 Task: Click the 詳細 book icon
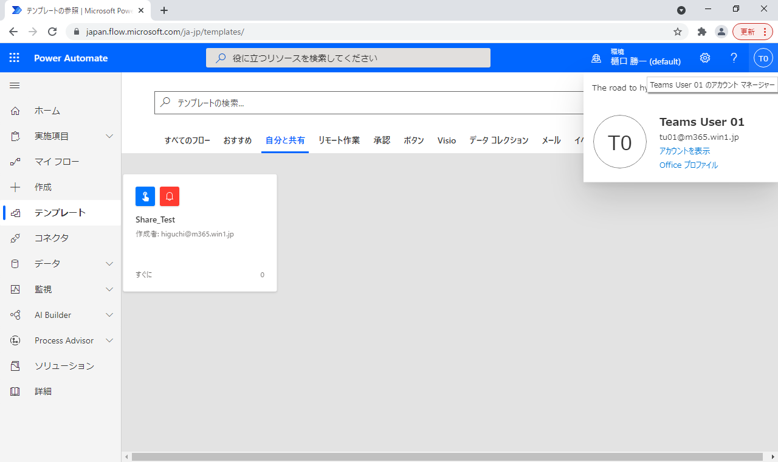tap(15, 391)
